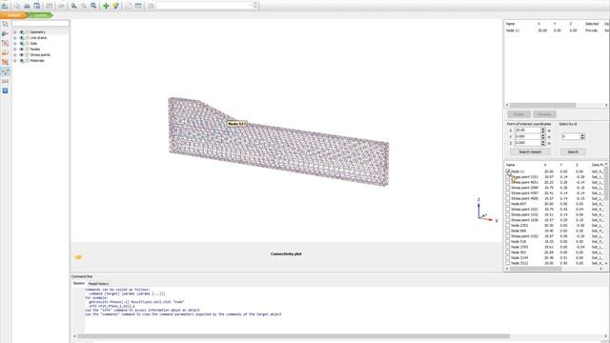Click the selection arrow tool atop the left sidebar
Image resolution: width=610 pixels, height=343 pixels.
coord(5,25)
